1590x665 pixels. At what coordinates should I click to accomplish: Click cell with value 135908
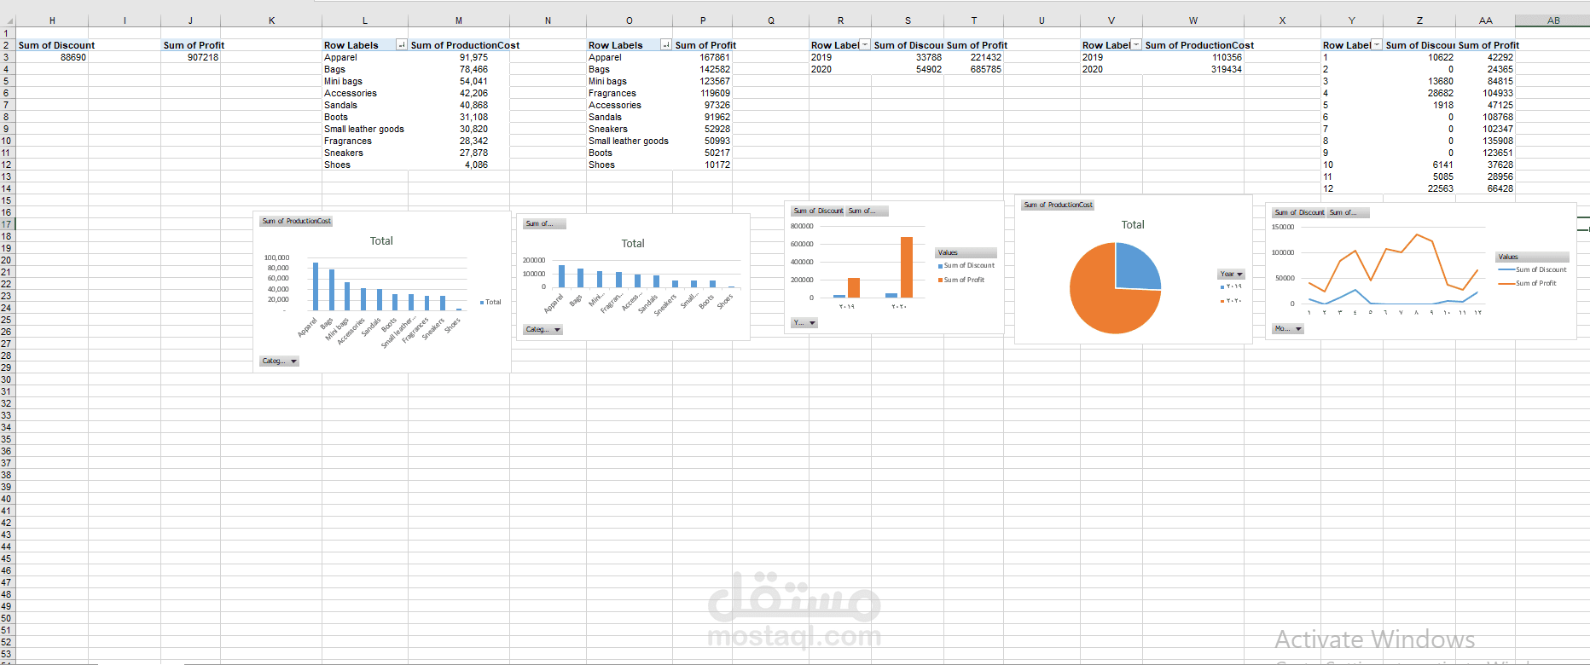pos(1486,141)
